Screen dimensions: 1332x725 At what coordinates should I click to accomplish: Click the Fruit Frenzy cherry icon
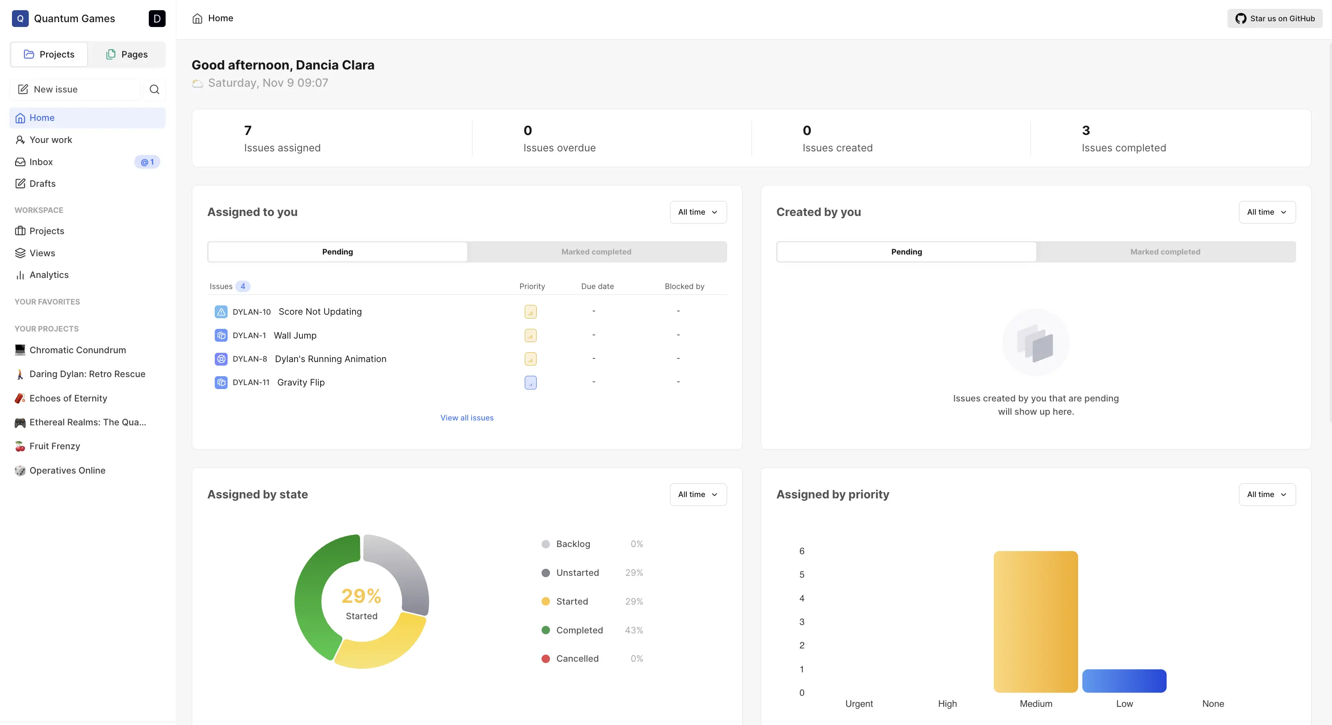click(20, 446)
